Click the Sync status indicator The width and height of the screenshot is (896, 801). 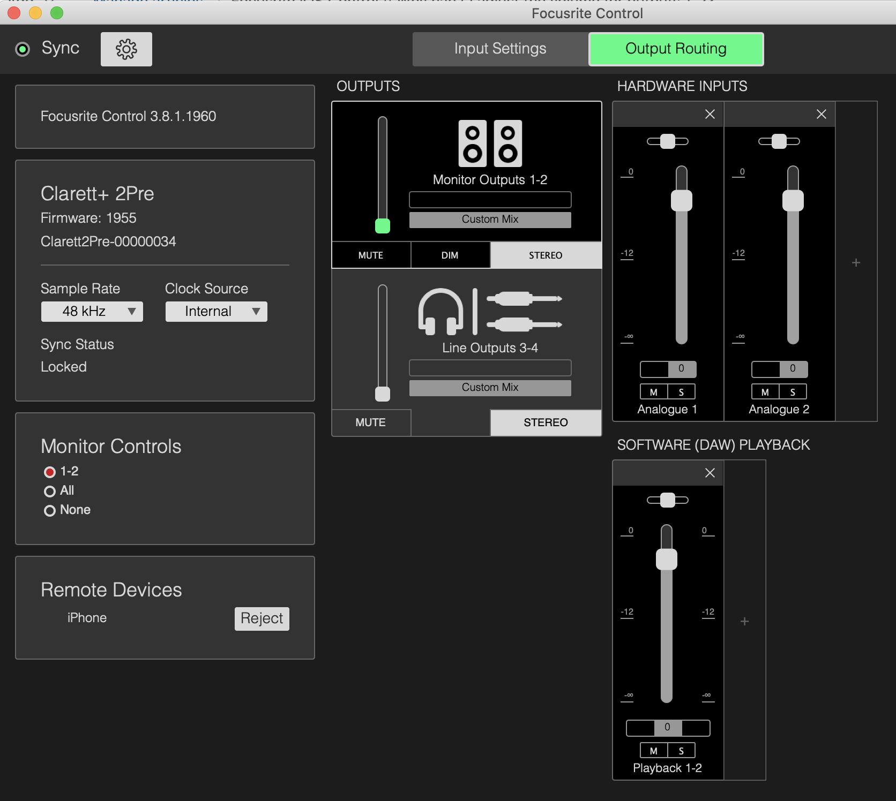23,49
